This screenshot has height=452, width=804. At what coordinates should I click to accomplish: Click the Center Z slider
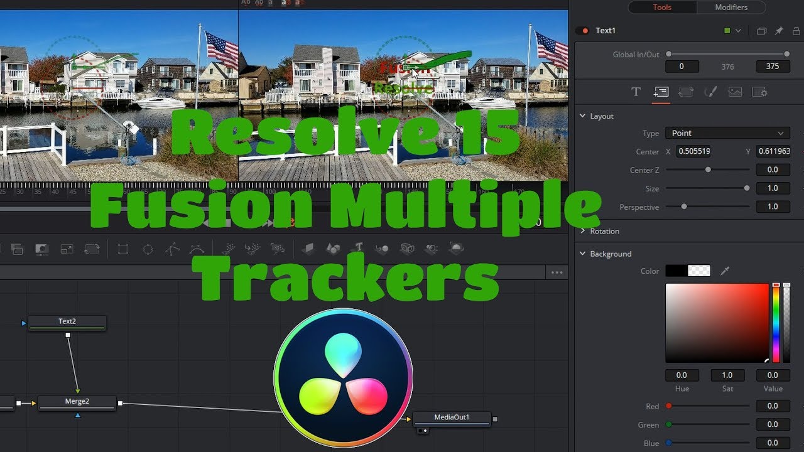click(x=708, y=169)
